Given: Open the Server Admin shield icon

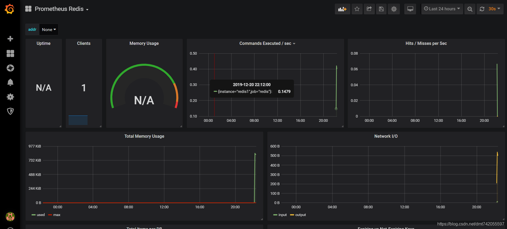Looking at the screenshot, I should pyautogui.click(x=10, y=111).
